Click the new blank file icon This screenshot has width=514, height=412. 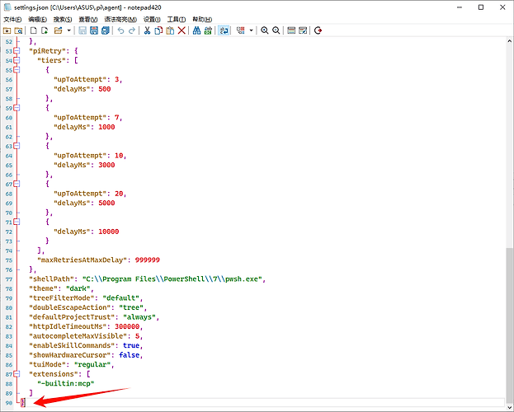click(x=34, y=30)
